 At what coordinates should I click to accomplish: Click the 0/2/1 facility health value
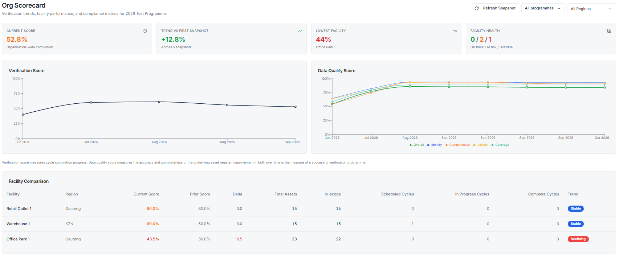pyautogui.click(x=481, y=40)
